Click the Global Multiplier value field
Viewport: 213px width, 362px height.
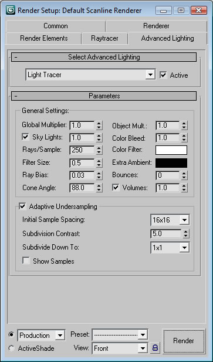pos(82,125)
